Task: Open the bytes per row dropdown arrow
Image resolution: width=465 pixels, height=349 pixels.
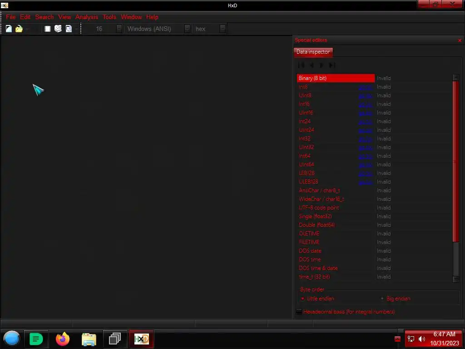Action: [x=119, y=29]
